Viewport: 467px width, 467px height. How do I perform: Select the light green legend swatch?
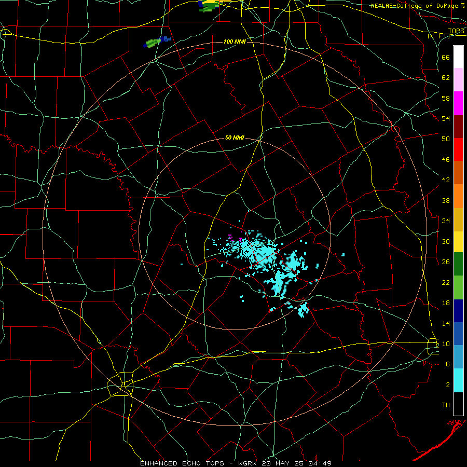458,287
